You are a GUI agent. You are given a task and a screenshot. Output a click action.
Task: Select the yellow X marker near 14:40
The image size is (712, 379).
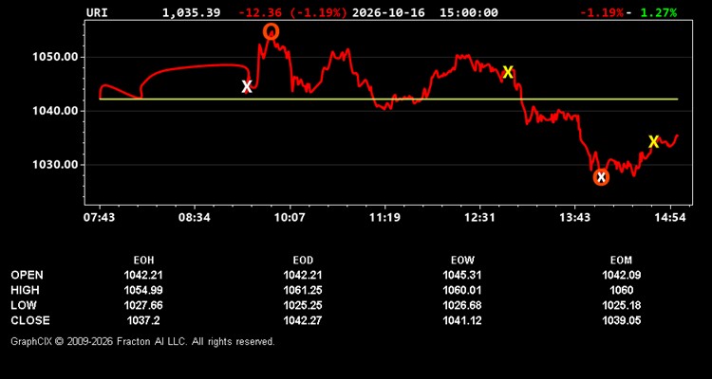[653, 142]
